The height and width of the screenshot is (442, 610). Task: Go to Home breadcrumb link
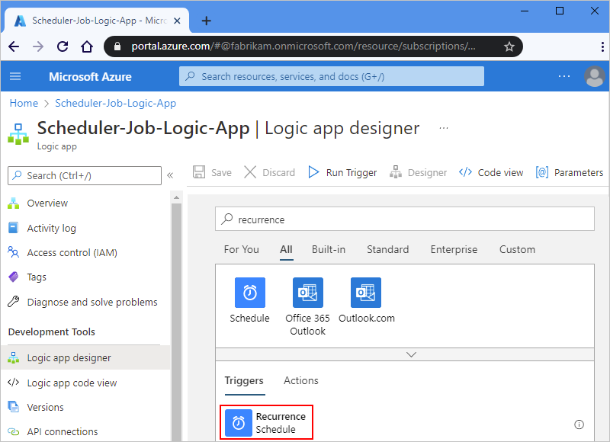tap(24, 103)
